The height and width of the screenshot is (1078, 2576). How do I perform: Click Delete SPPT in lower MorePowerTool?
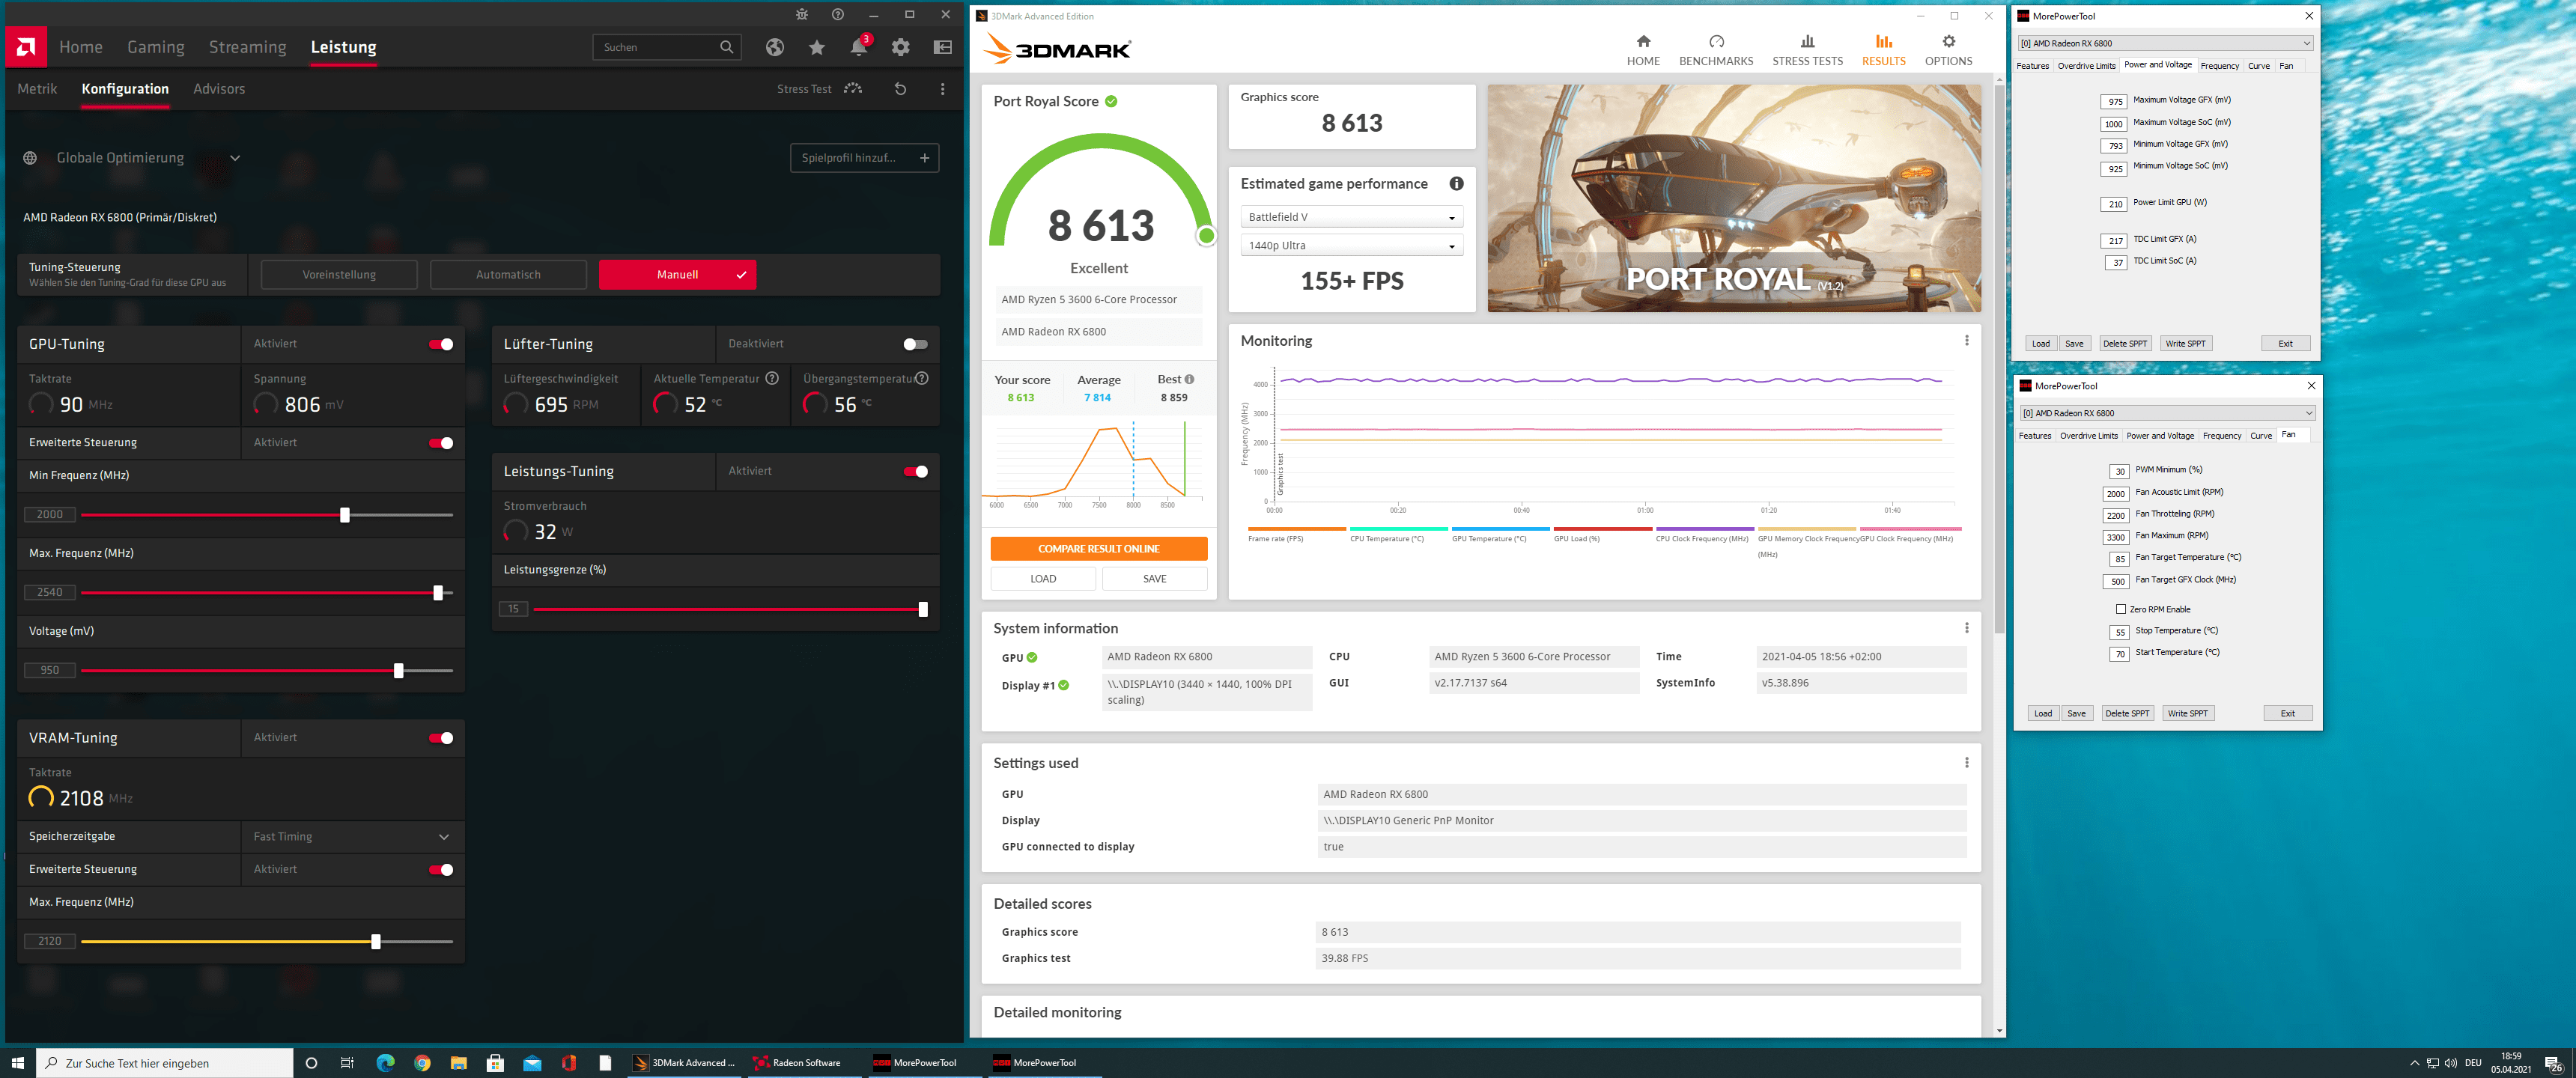(x=2126, y=713)
